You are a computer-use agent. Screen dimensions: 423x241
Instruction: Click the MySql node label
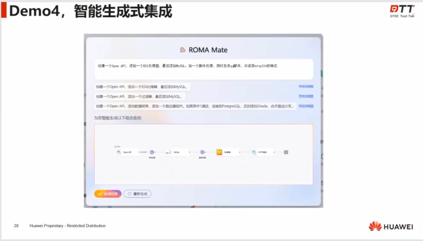177,152
